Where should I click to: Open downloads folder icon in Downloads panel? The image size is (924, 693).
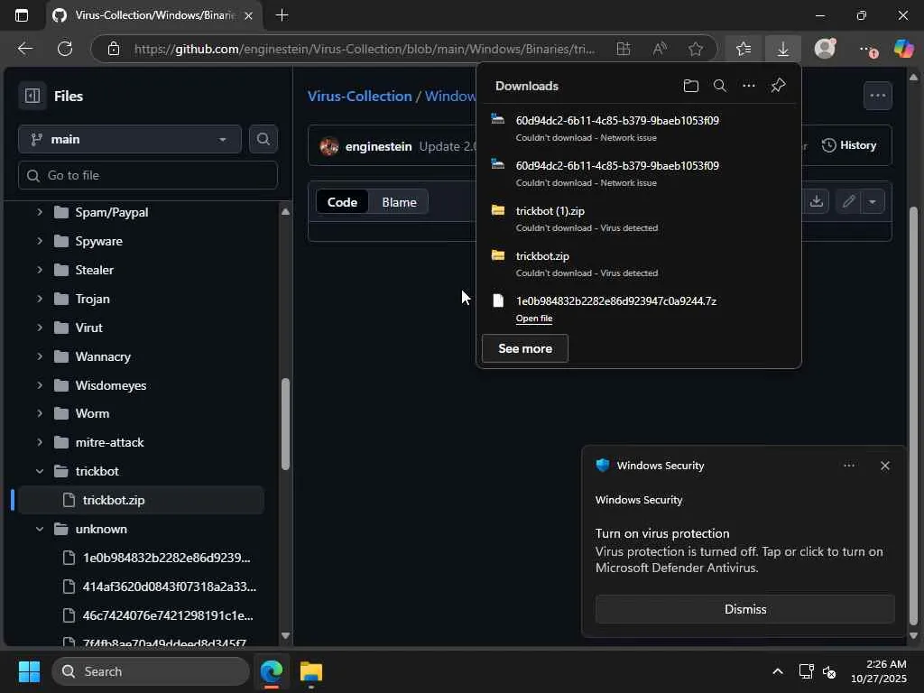[690, 86]
